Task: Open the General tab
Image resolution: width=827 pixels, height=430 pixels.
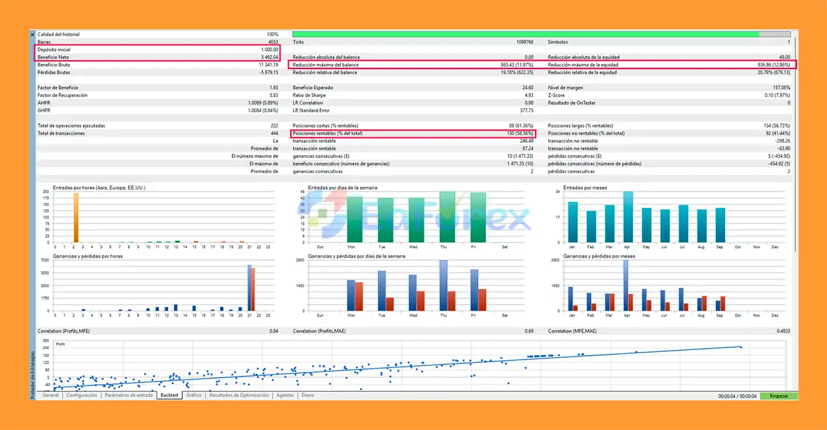Action: pos(50,395)
